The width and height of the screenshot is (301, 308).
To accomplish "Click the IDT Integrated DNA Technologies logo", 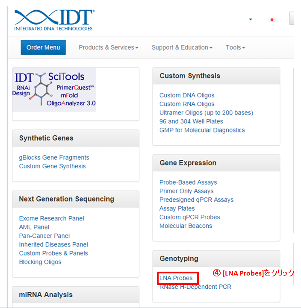I will [54, 20].
